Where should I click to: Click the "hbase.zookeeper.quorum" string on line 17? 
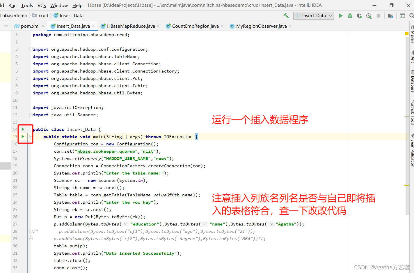(x=106, y=151)
